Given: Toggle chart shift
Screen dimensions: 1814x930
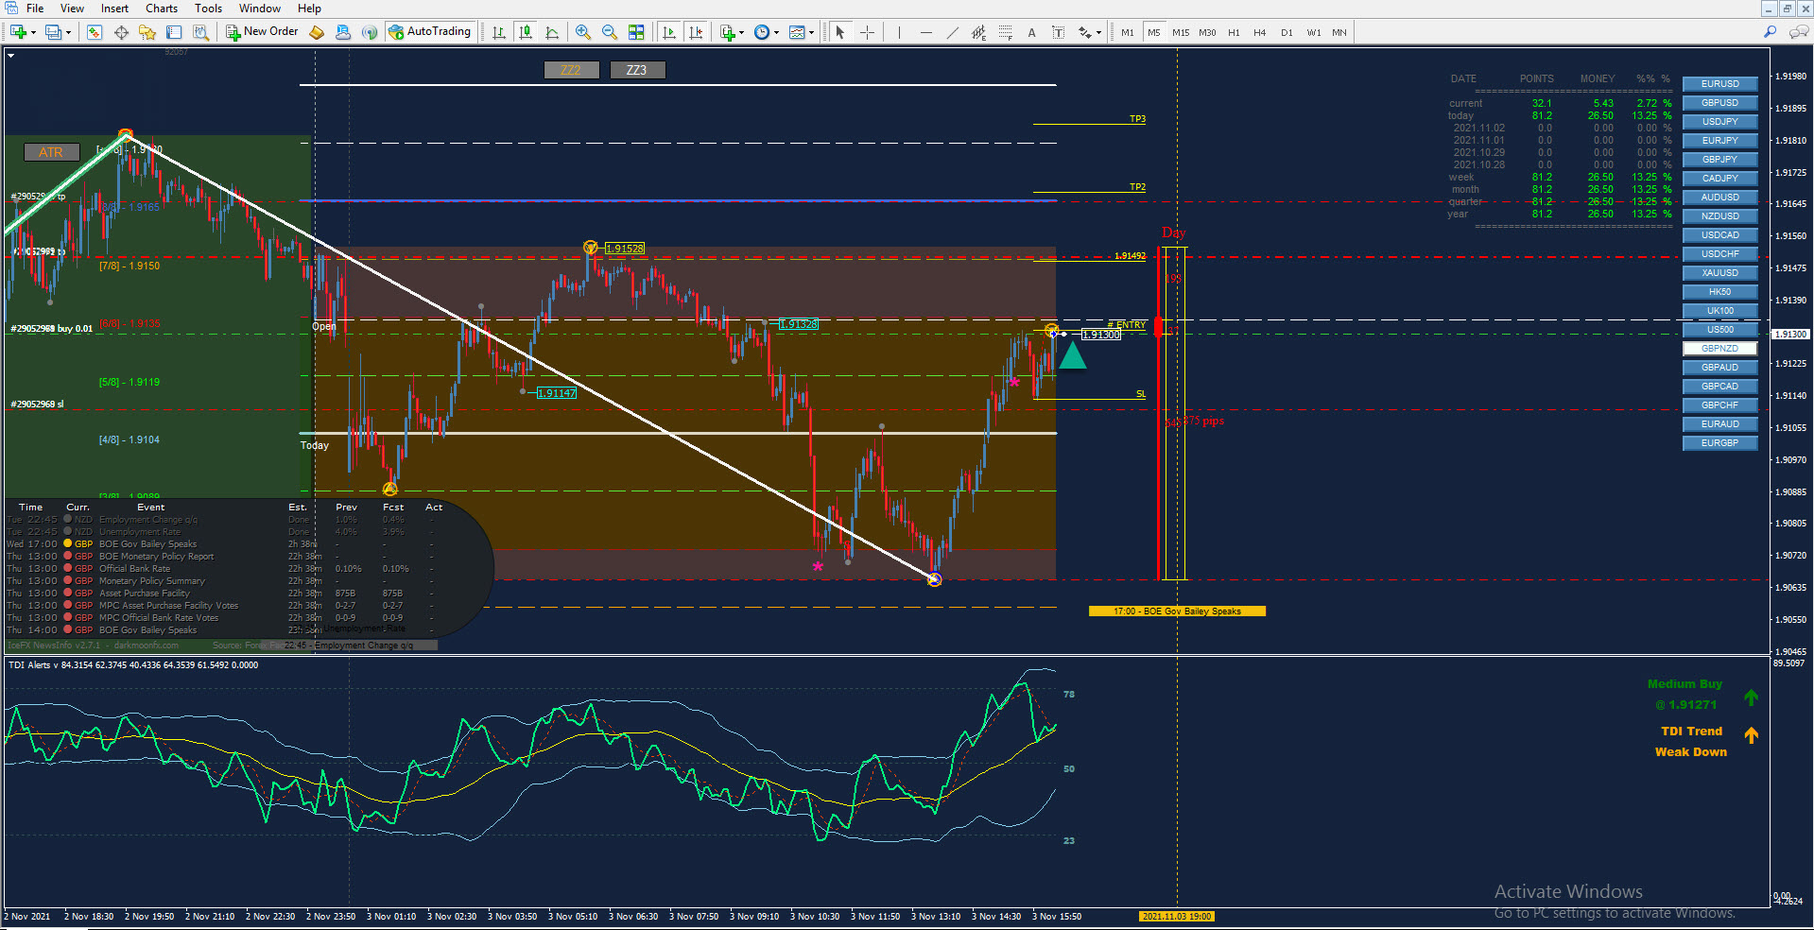Looking at the screenshot, I should 696,32.
